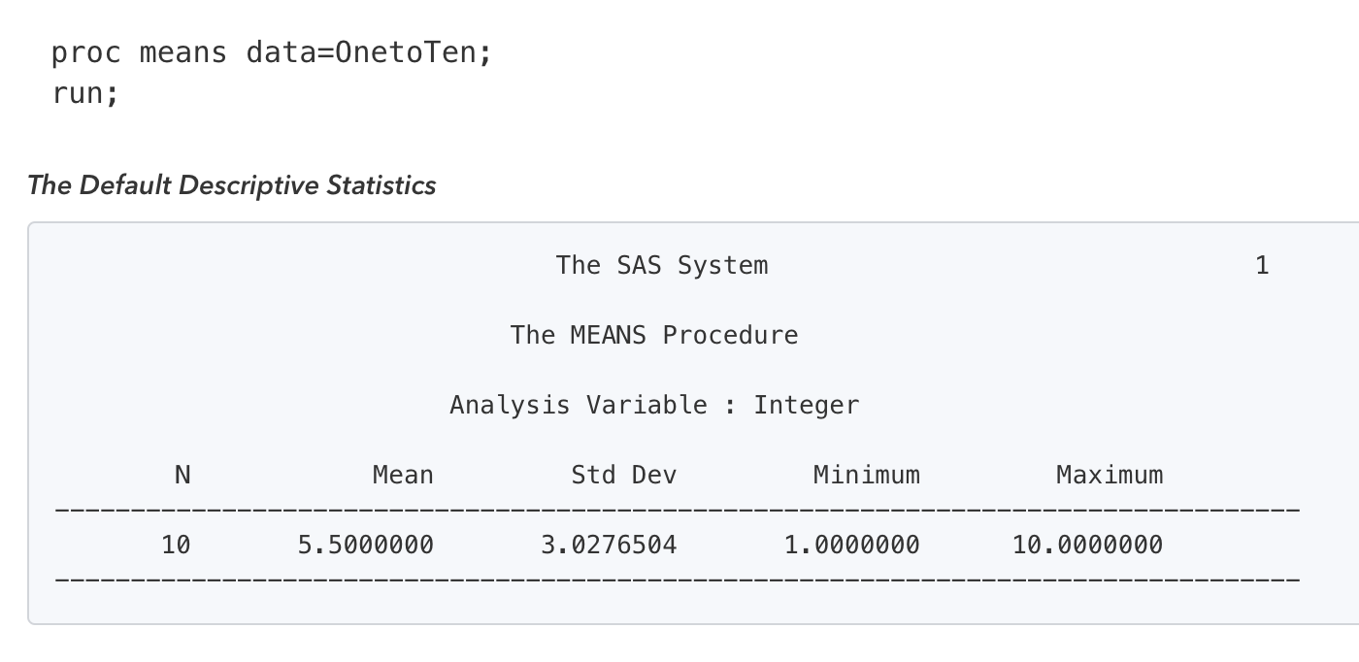Click the N column header
Screen dimensions: 1359x662
(182, 475)
